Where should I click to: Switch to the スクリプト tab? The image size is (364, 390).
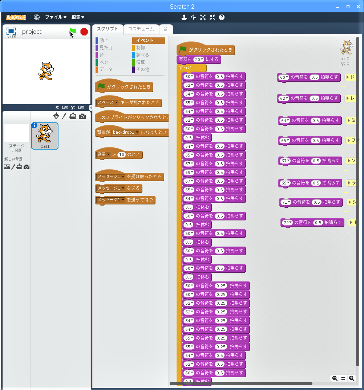point(108,29)
